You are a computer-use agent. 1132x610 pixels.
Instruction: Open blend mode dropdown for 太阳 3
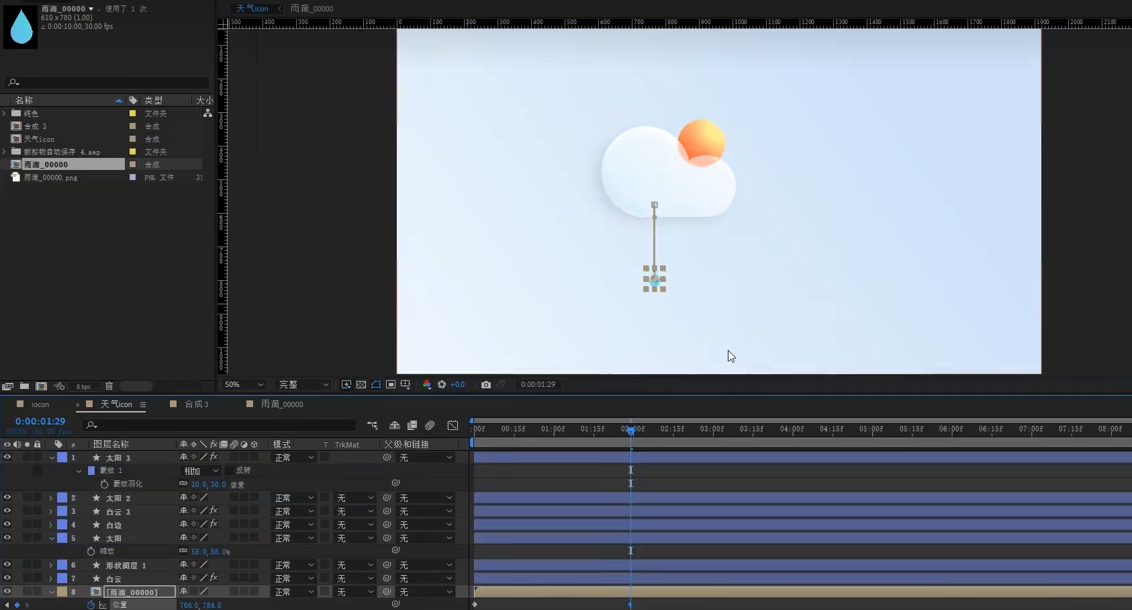coord(294,457)
